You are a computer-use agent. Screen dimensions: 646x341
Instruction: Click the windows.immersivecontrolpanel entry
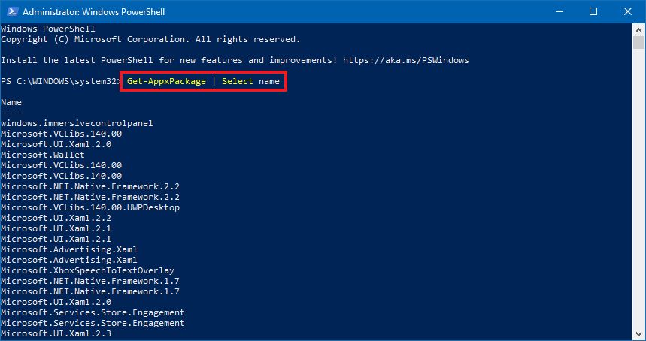77,123
